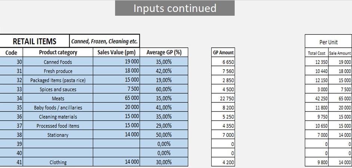Image resolution: width=352 pixels, height=168 pixels.
Task: Click the Per Unit header cell
Action: click(328, 42)
